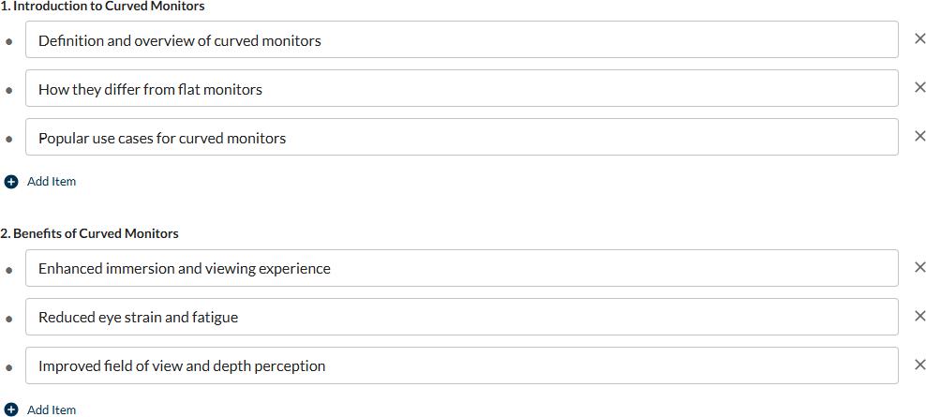Focus the 'How they differ from flat monitors' field
The image size is (926, 417).
tap(461, 89)
